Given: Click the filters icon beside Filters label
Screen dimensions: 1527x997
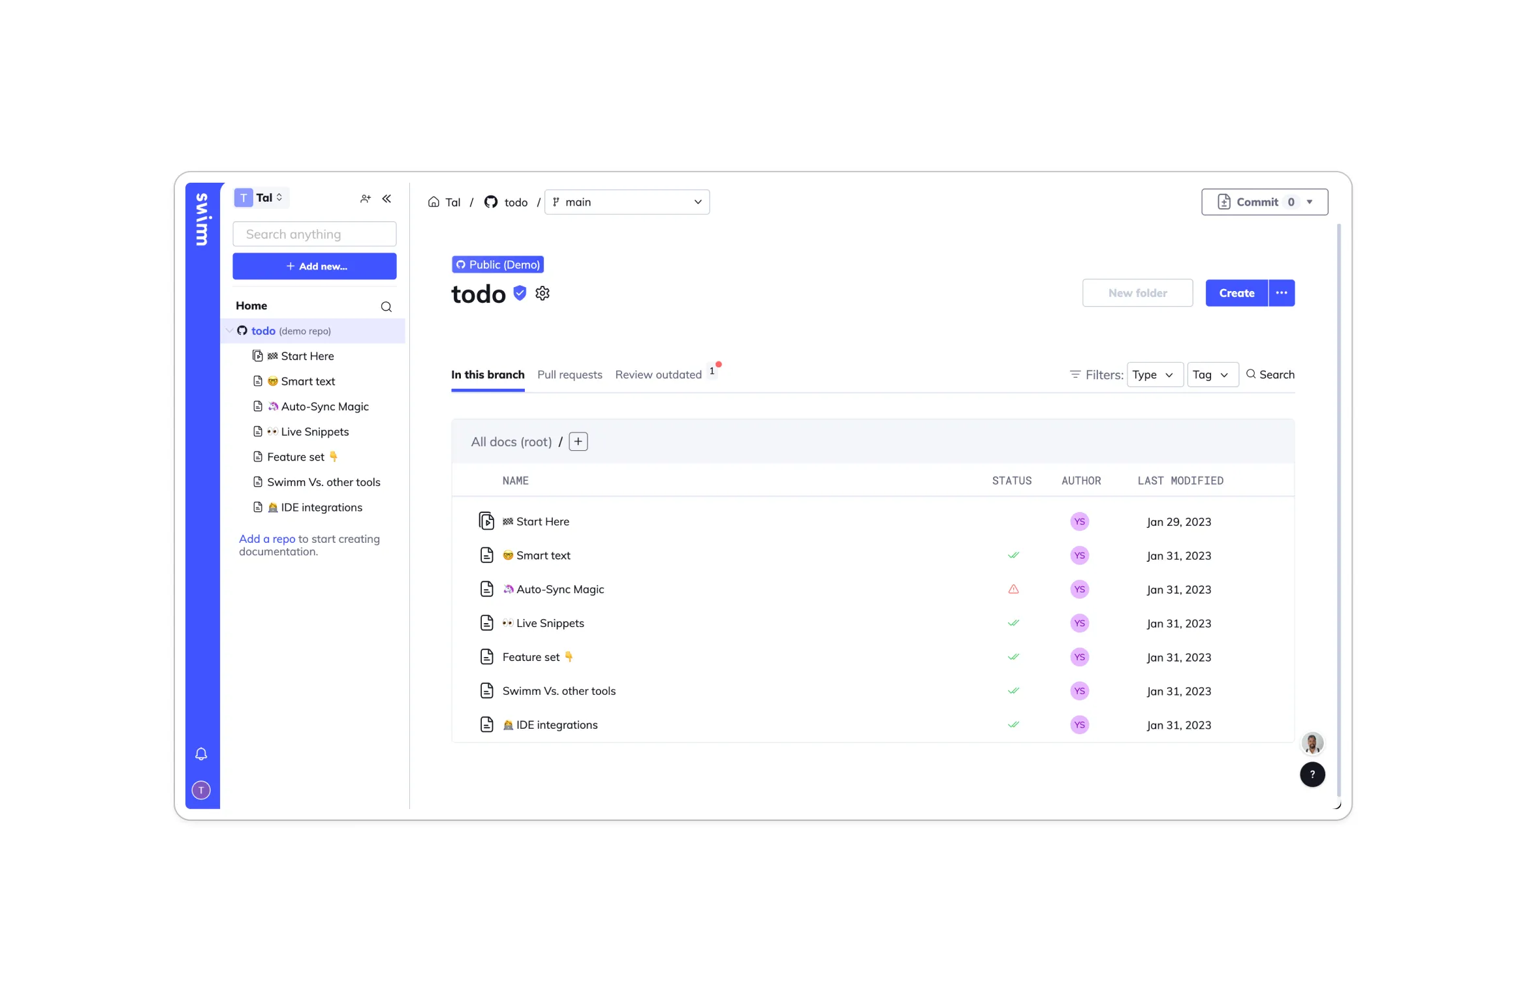Looking at the screenshot, I should [1075, 375].
